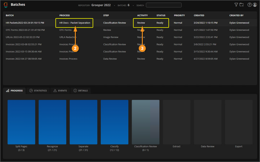Screen dimensions: 260x162
Task: Select the URLAs 2022-03-22 batch row
Action: click(x=23, y=37)
